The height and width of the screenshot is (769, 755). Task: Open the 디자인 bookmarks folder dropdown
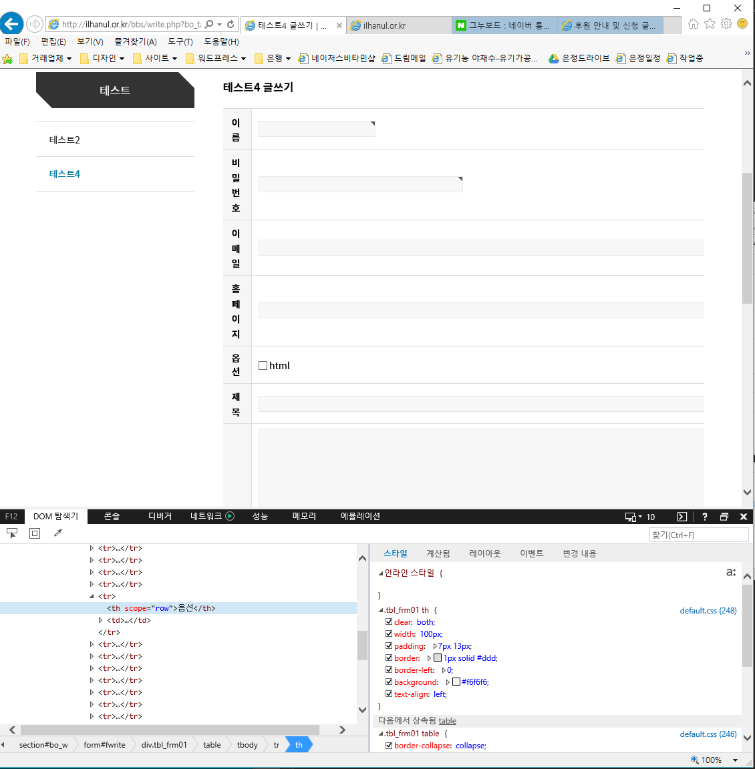(103, 58)
